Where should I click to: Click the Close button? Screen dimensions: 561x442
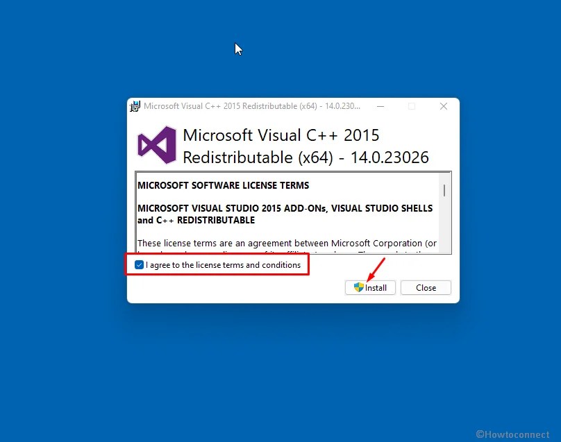coord(426,287)
